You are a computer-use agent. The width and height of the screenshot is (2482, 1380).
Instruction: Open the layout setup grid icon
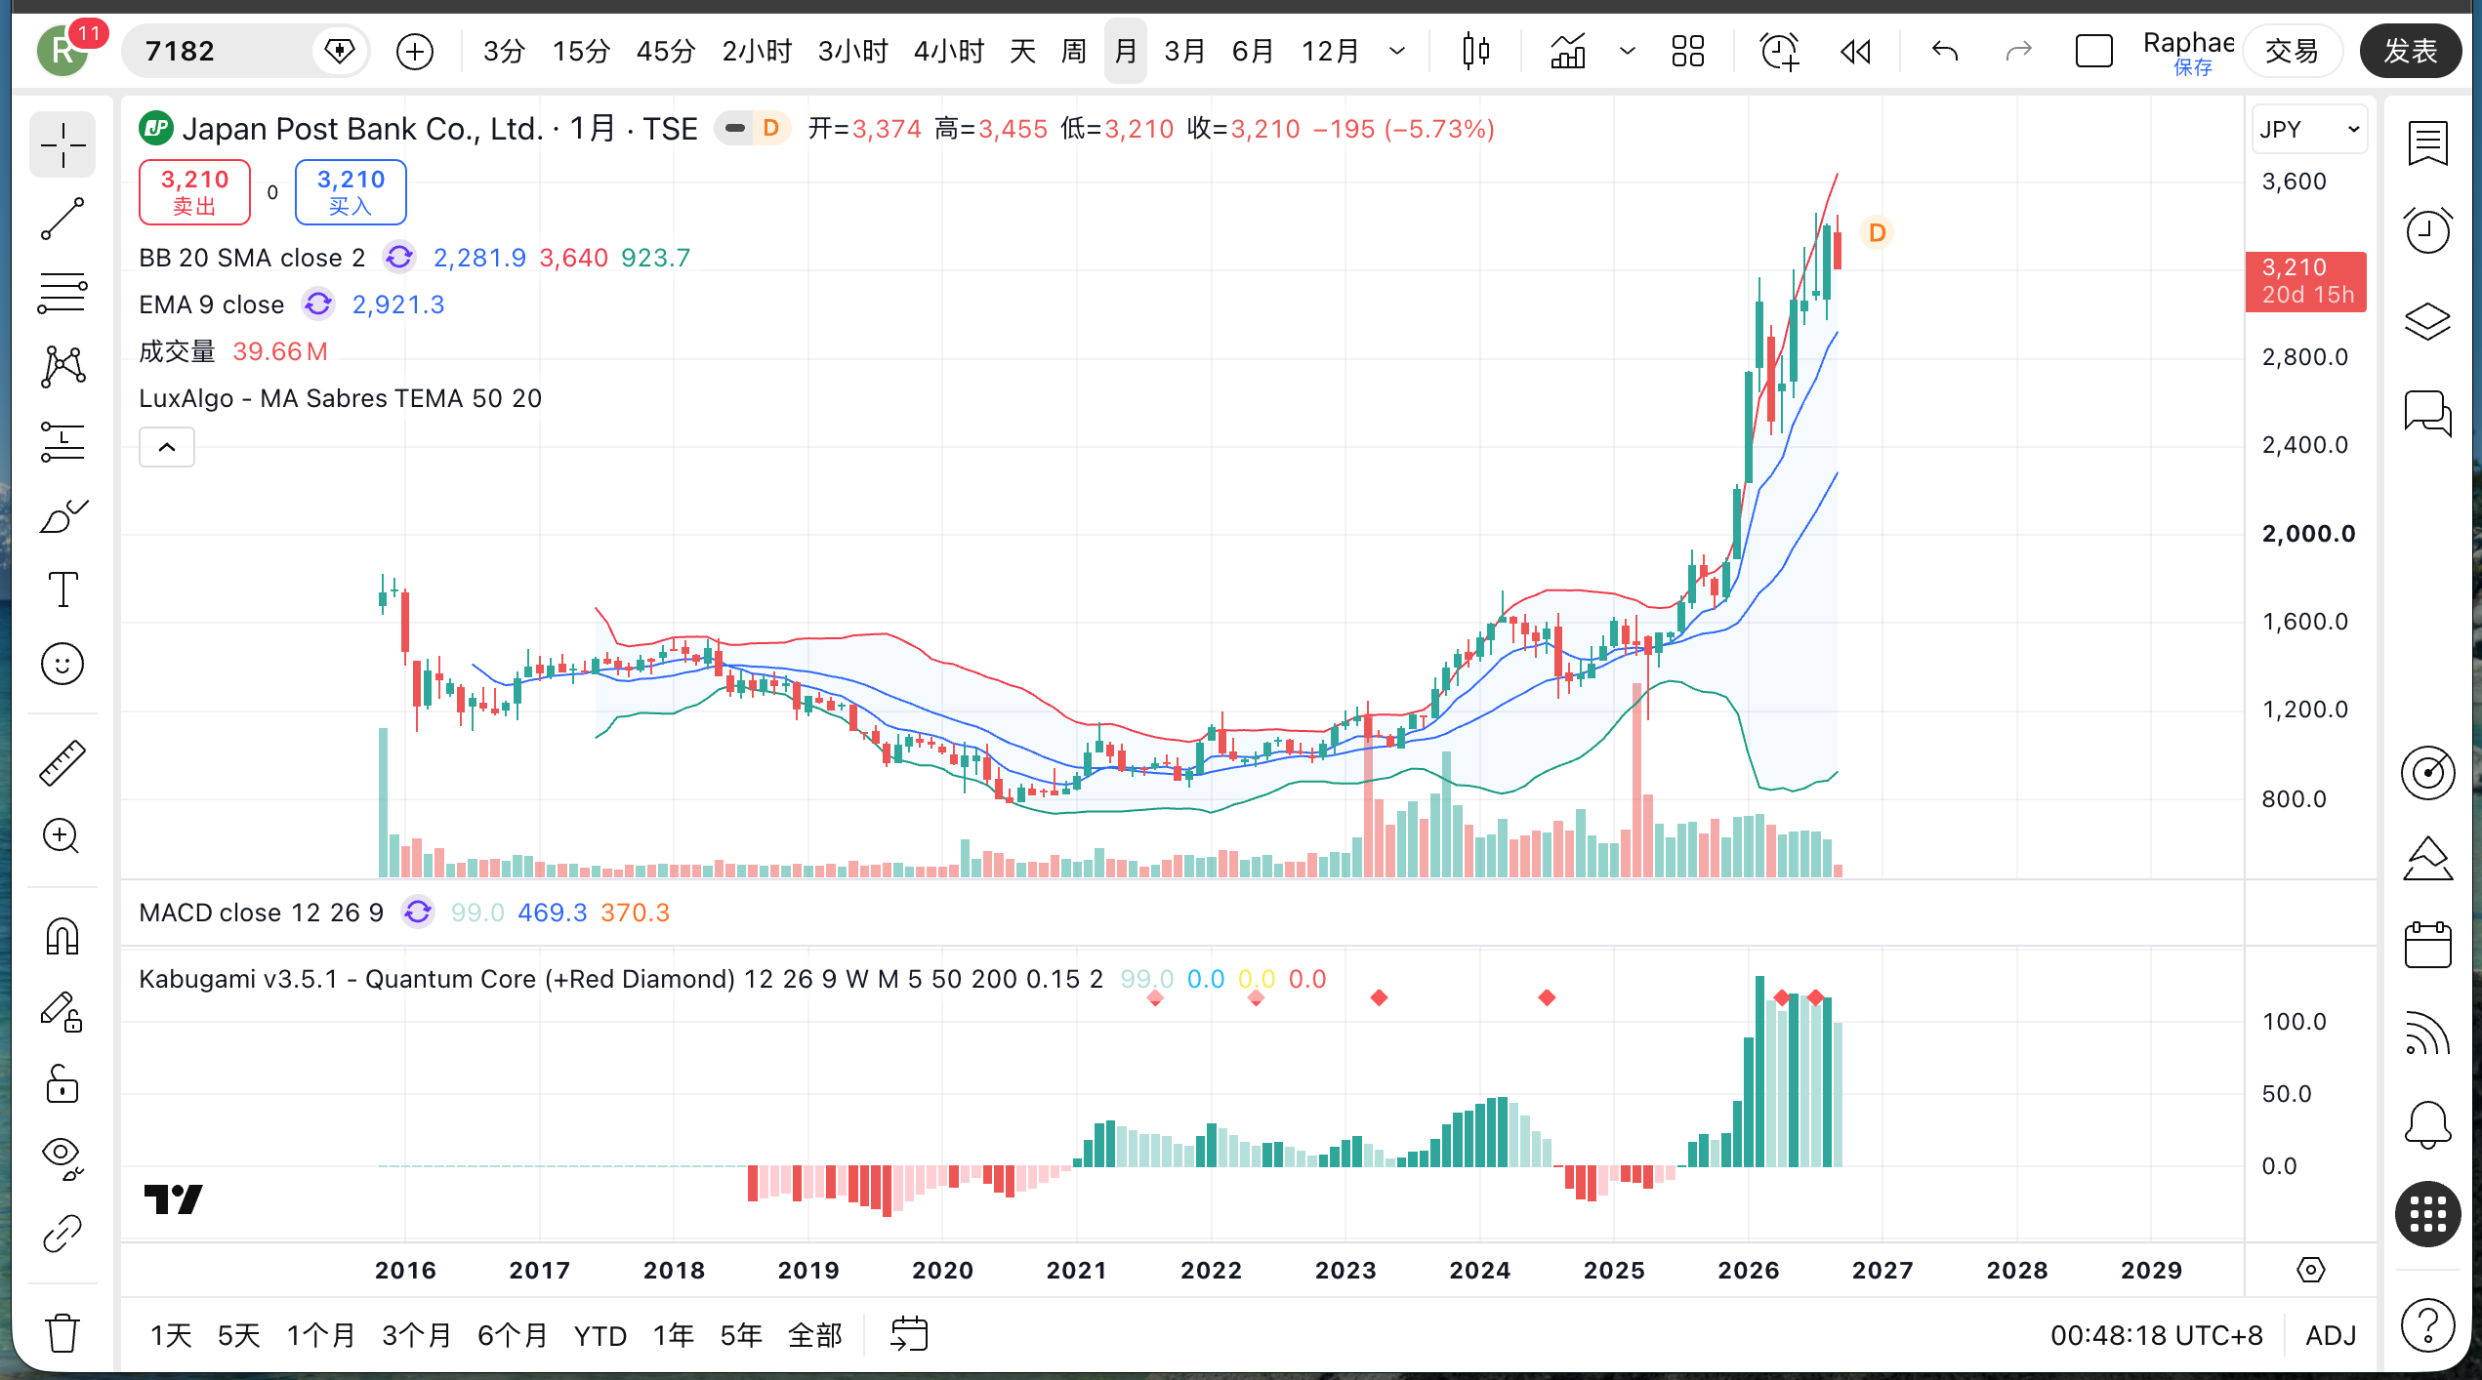click(x=1687, y=51)
